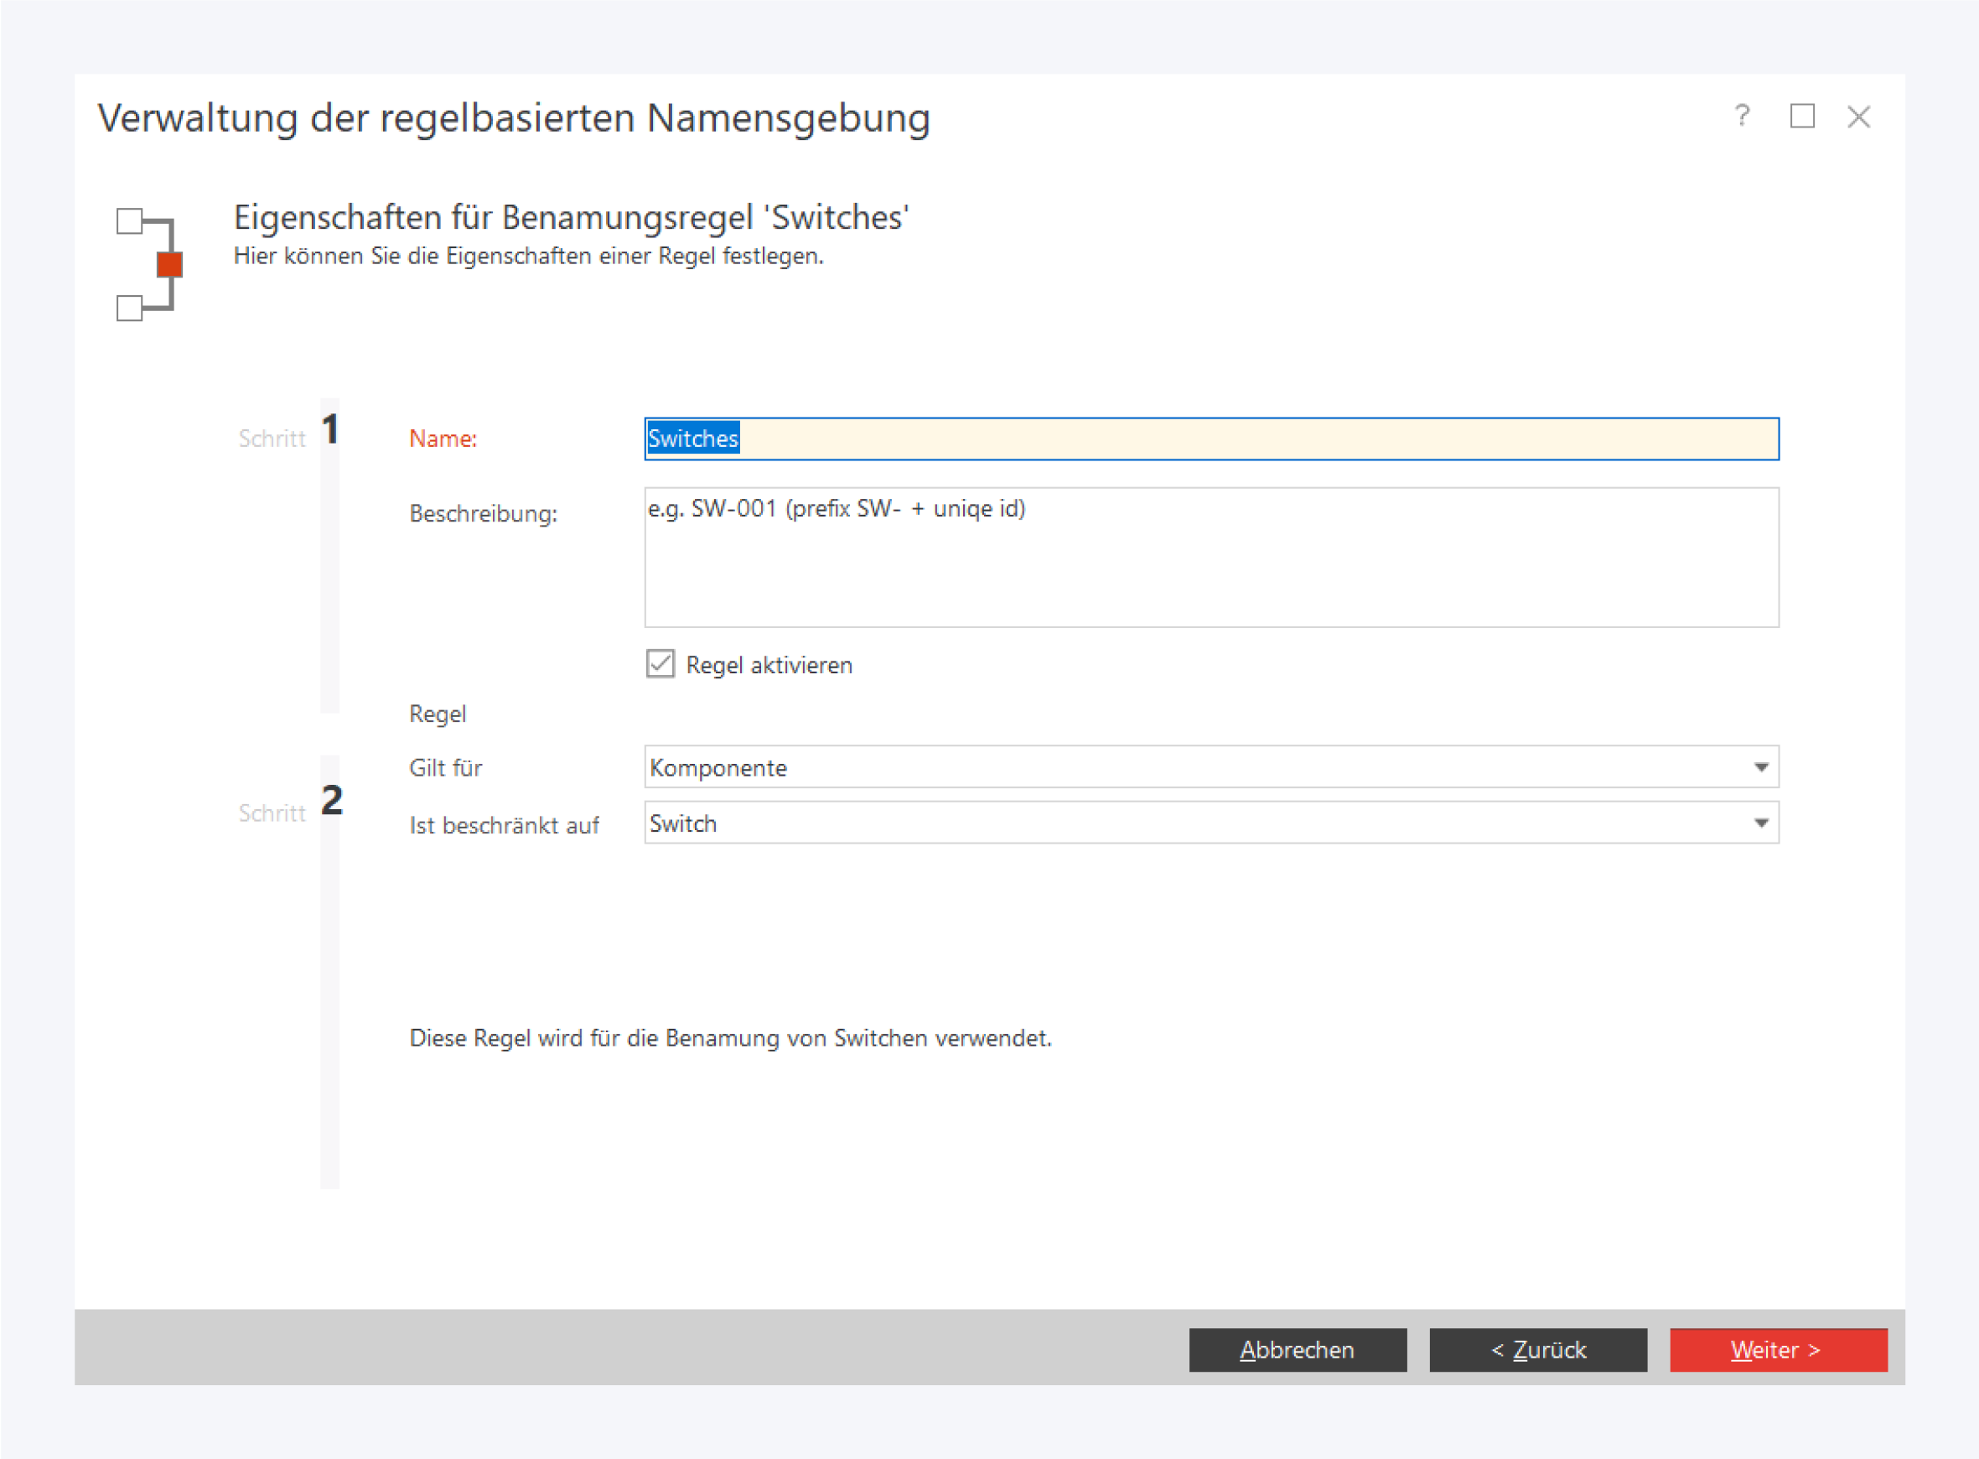Click the red square in wizard icon
1979x1459 pixels.
169,264
